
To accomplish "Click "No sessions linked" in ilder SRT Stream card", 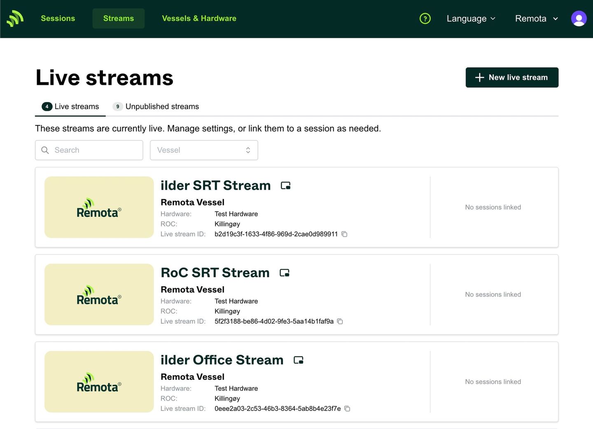I will pos(493,208).
